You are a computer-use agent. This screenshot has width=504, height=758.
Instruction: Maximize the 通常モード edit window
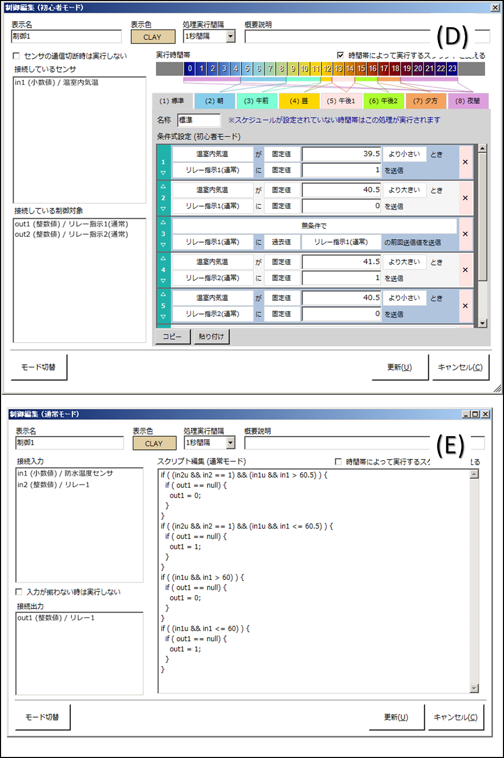pyautogui.click(x=476, y=414)
